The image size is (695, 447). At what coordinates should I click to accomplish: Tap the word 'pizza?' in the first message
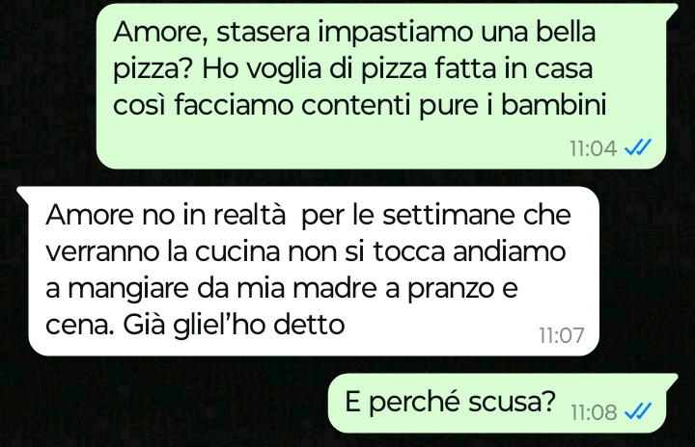153,69
